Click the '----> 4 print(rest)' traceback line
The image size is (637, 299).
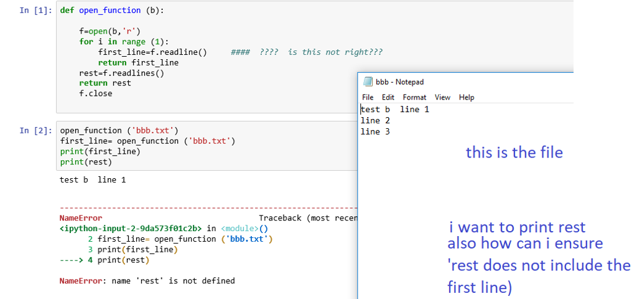point(105,260)
